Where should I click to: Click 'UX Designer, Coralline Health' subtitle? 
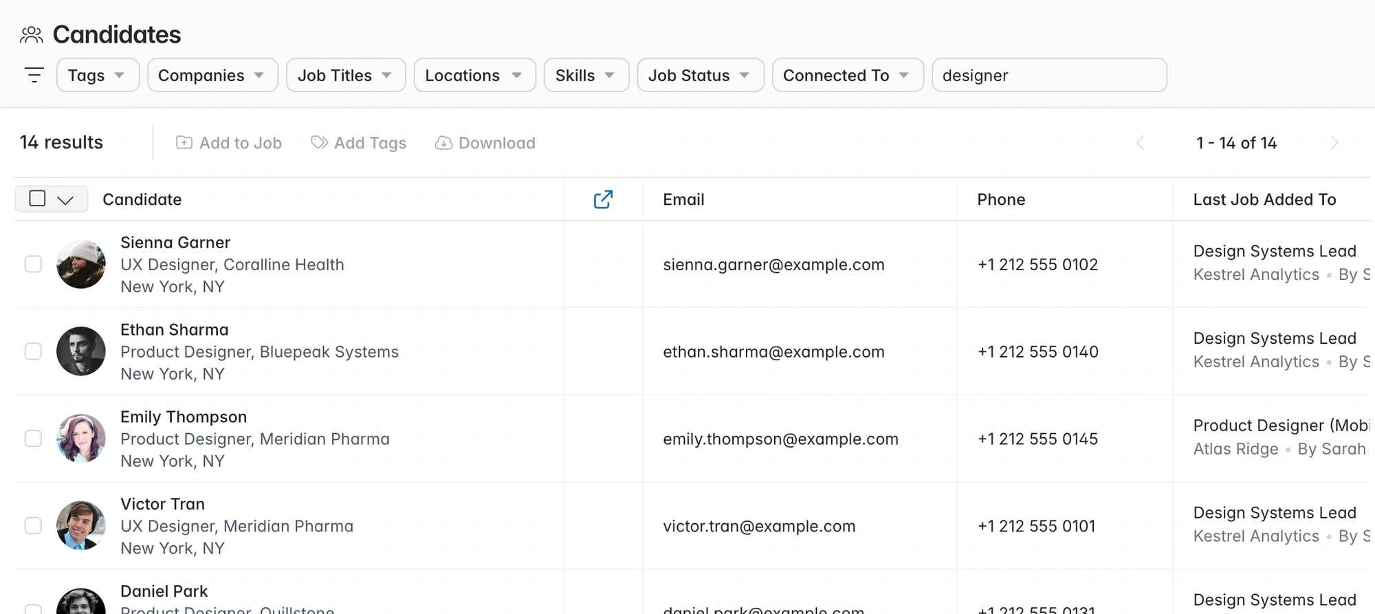232,265
